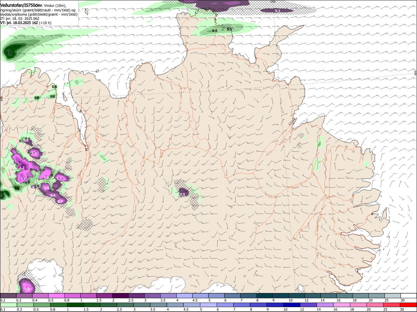Screen dimensions: 417x312
Task: Select the 1–1.5 darkest green swatch in the lower legend row
Action: pyautogui.click(x=75, y=305)
